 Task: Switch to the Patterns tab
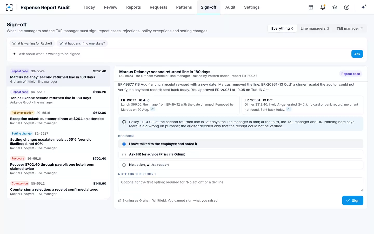[x=184, y=7]
